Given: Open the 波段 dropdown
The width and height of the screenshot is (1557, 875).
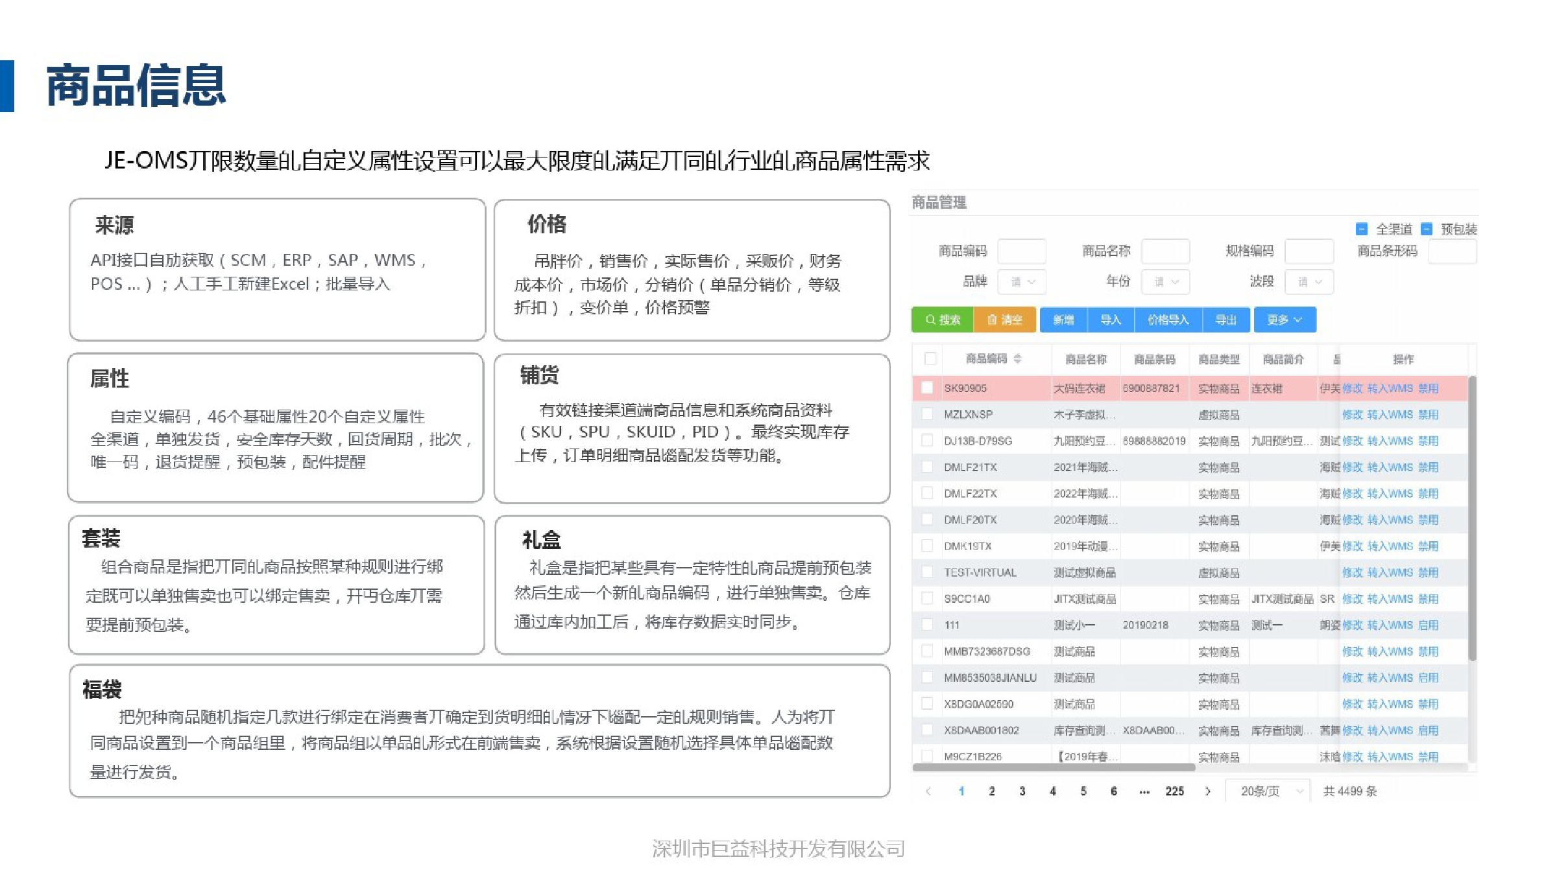Looking at the screenshot, I should pyautogui.click(x=1309, y=281).
